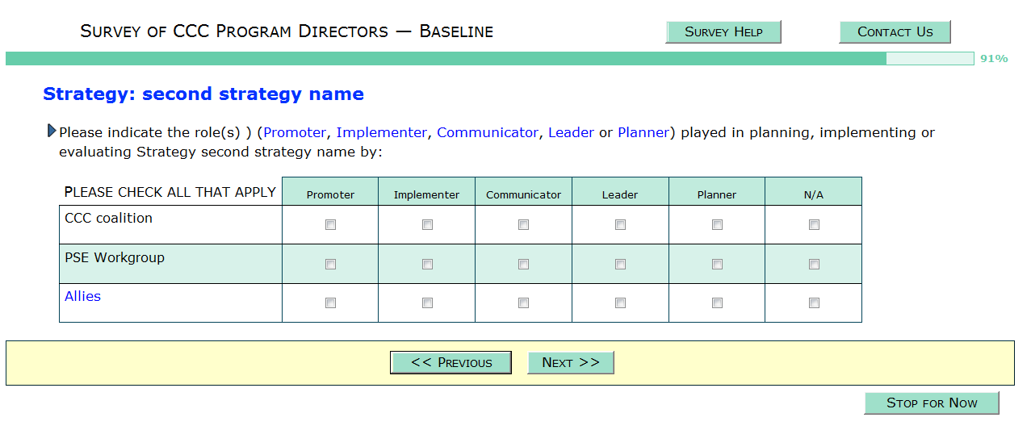
Task: Click the blue arrow bullet before the question
Action: (x=52, y=131)
